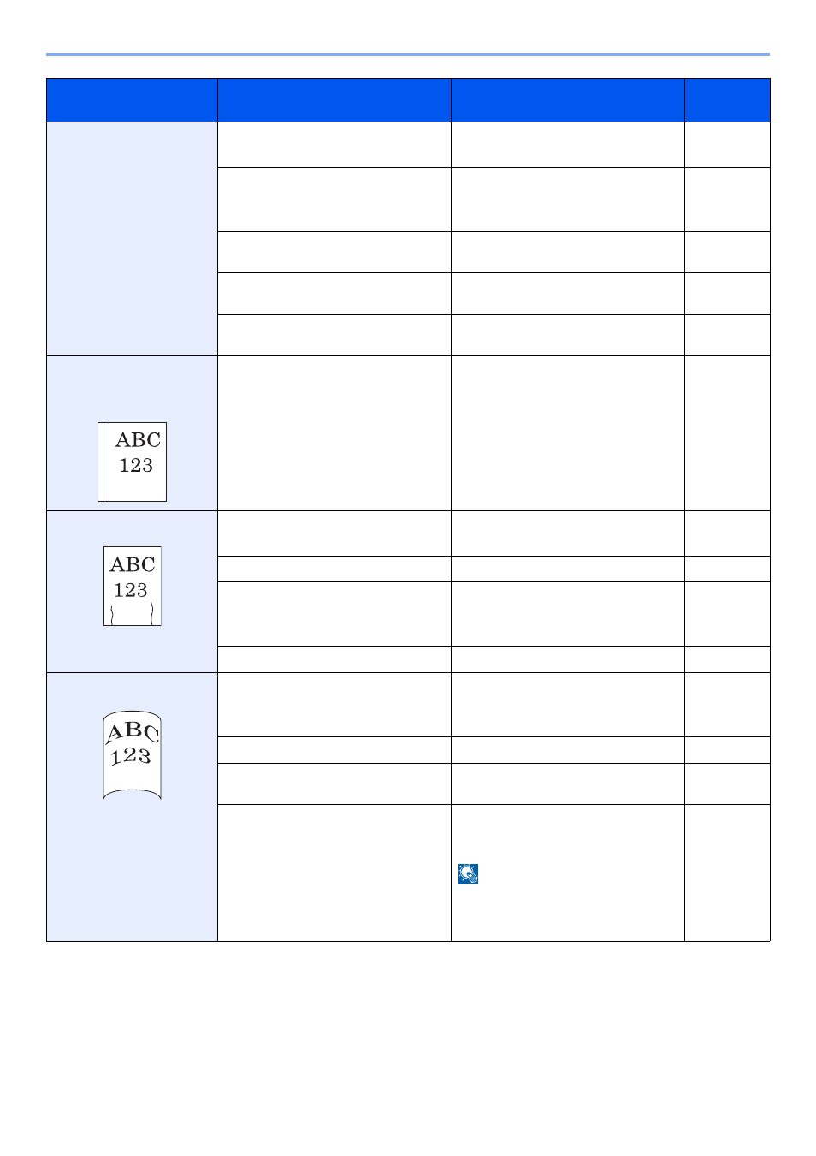The height and width of the screenshot is (1156, 816).
Task: Click the bottom second-column cell left of note icon cell
Action: pyautogui.click(x=334, y=873)
